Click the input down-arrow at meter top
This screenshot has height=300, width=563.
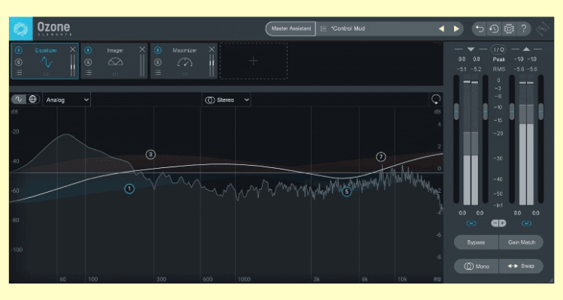pyautogui.click(x=471, y=49)
